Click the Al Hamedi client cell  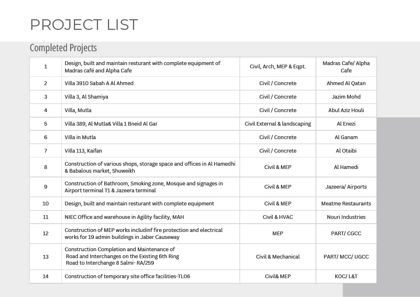coord(346,167)
